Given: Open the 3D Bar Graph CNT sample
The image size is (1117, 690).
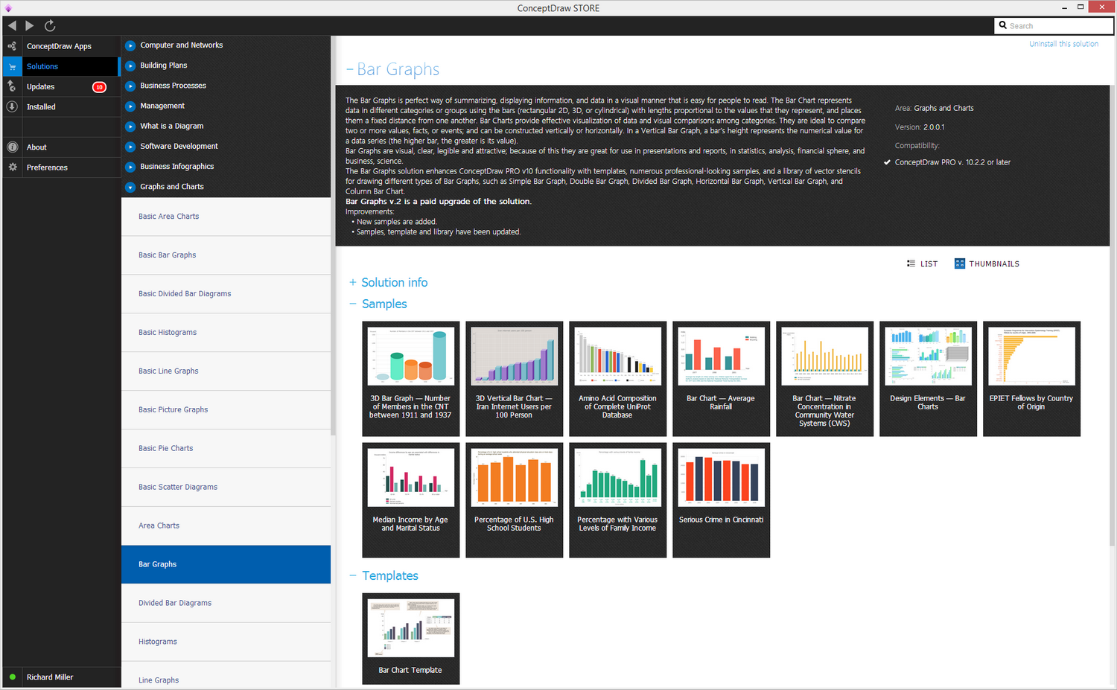Looking at the screenshot, I should pos(410,379).
